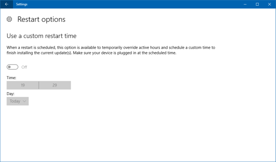The image size is (276, 162).
Task: Close the Settings window
Action: click(270, 4)
